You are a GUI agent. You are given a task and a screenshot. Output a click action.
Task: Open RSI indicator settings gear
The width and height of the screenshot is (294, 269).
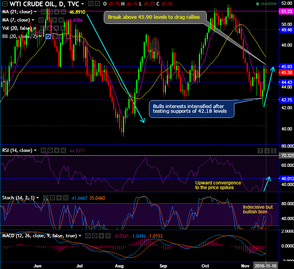[50, 150]
